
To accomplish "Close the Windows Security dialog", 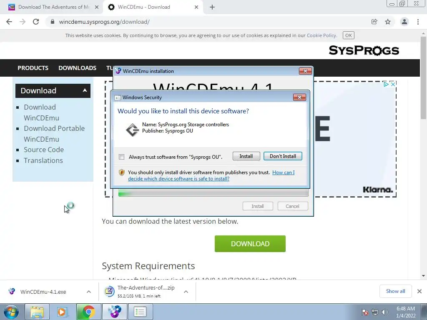I will point(299,97).
